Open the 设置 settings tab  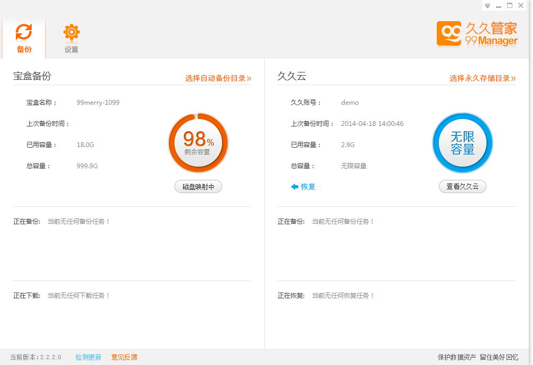(x=71, y=38)
